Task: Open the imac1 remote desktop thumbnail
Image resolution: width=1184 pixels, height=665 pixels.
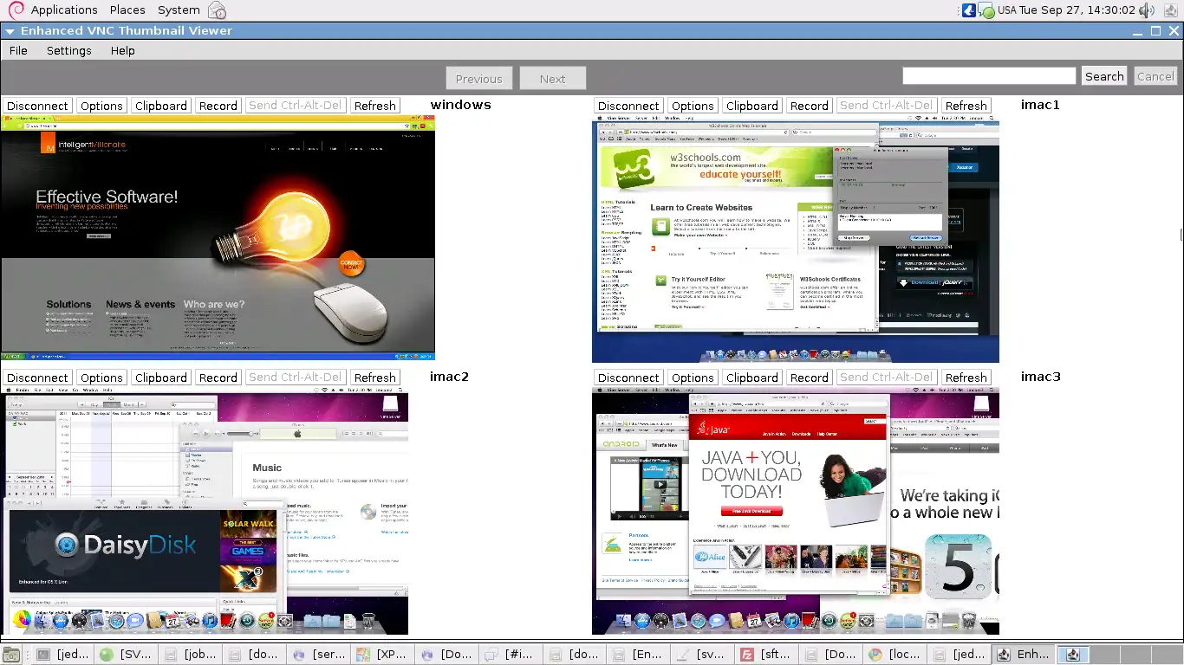Action: pos(796,240)
